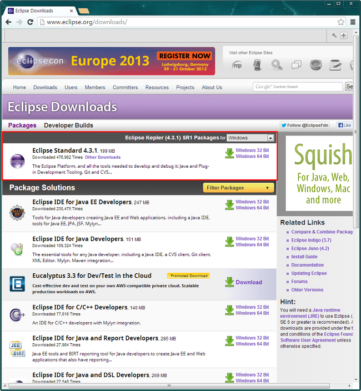Image resolution: width=361 pixels, height=391 pixels.
Task: Click green download arrow for Java EE Developers
Action: pyautogui.click(x=229, y=205)
